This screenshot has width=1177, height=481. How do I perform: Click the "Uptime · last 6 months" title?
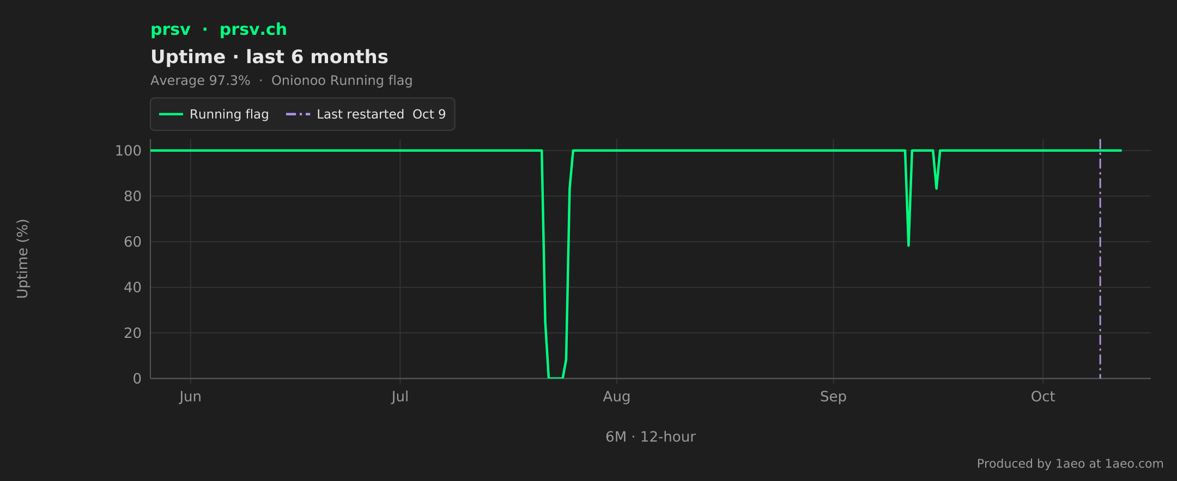click(269, 57)
